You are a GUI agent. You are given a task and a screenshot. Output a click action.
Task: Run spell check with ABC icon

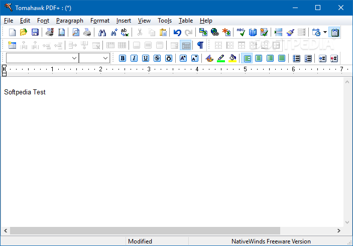[x=241, y=33]
